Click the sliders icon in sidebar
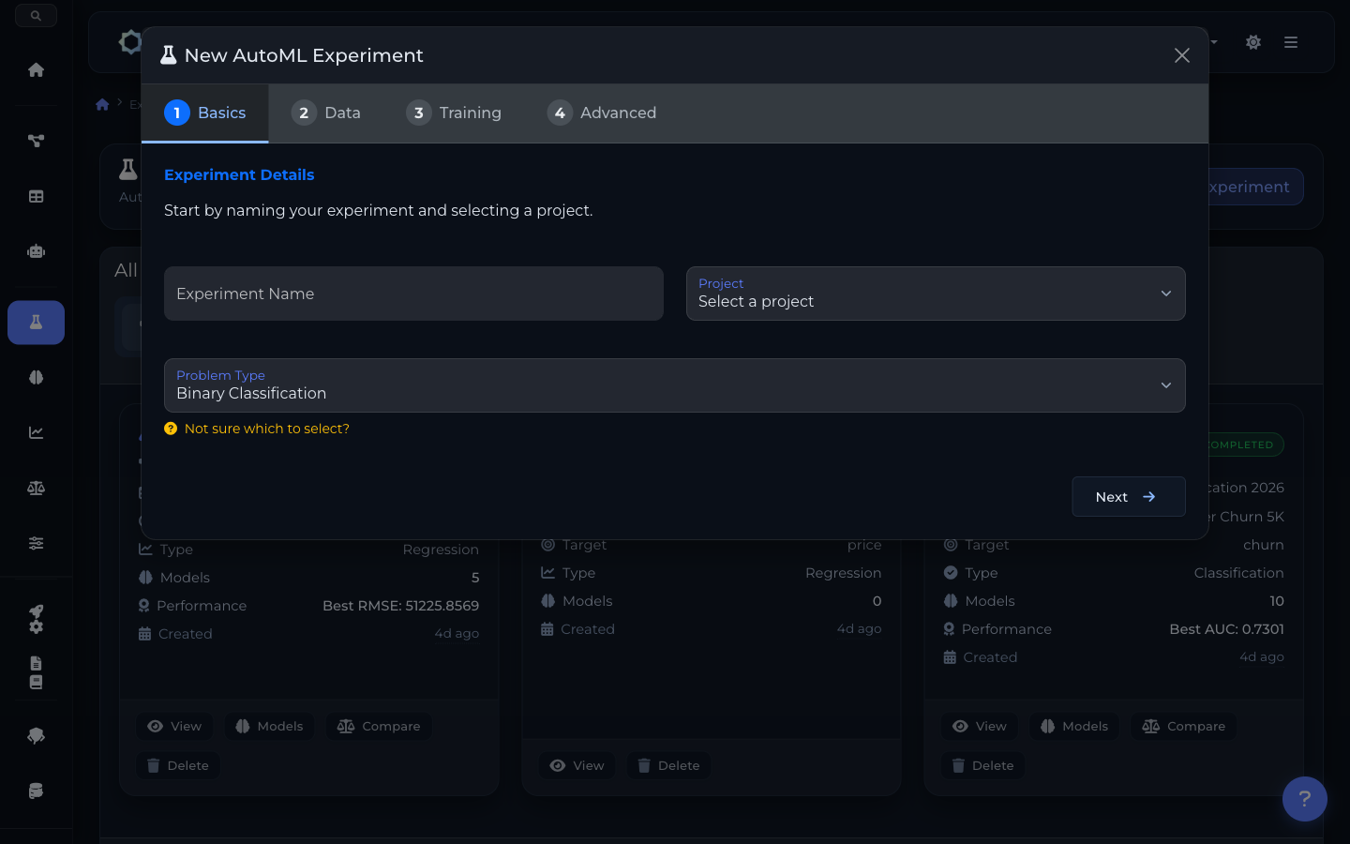This screenshot has width=1350, height=844. (36, 543)
